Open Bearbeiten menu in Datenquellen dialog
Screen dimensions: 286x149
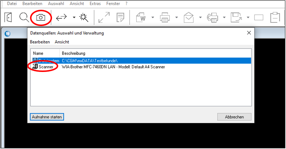pos(40,42)
